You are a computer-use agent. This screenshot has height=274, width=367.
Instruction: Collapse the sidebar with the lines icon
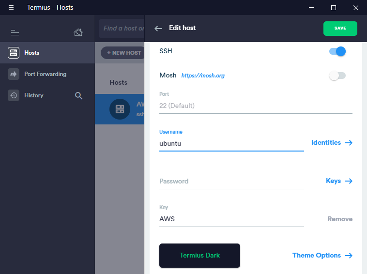coord(15,33)
